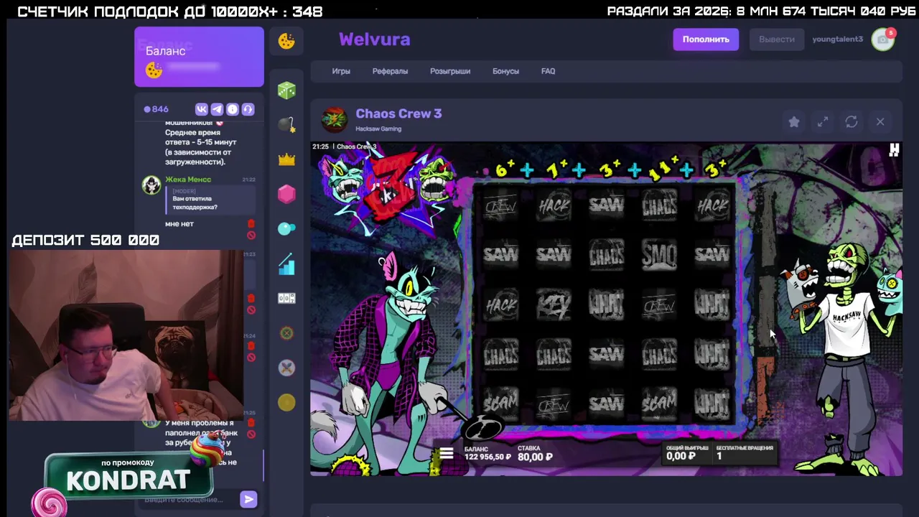The height and width of the screenshot is (517, 919).
Task: Click the quoted "Вам ответила техподдержка?" message
Action: (x=210, y=200)
